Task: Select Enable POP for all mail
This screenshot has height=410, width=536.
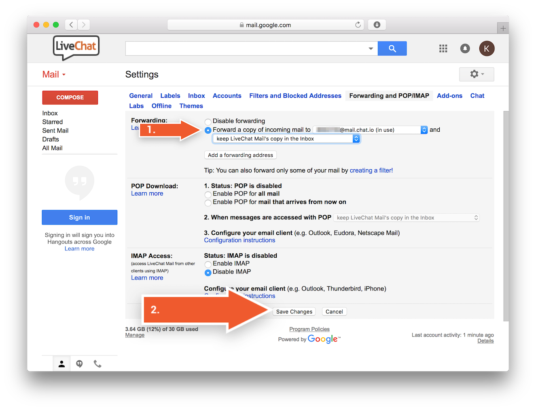Action: pyautogui.click(x=208, y=194)
